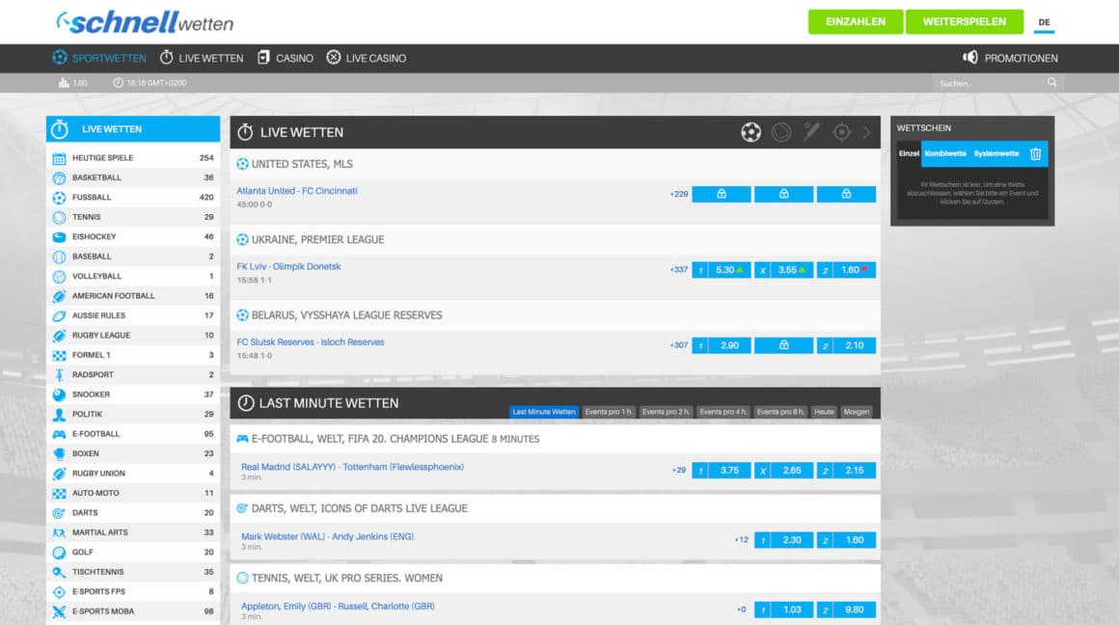Filter live bets by hockey stick icon
Screen dimensions: 1119x625
811,132
